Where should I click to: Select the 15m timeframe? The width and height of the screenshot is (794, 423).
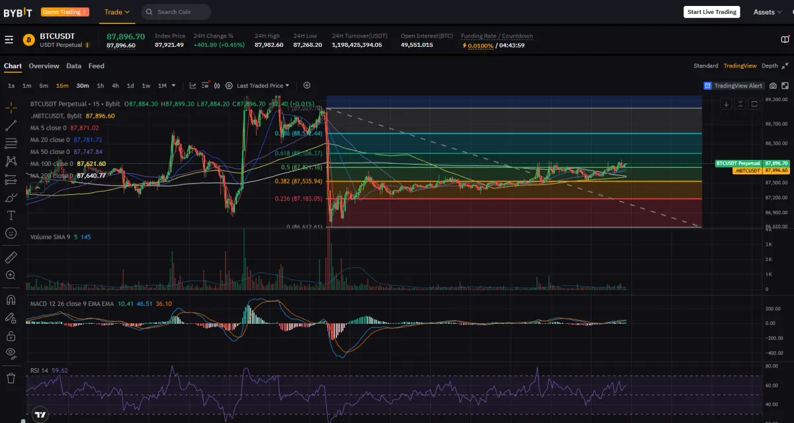[x=62, y=85]
